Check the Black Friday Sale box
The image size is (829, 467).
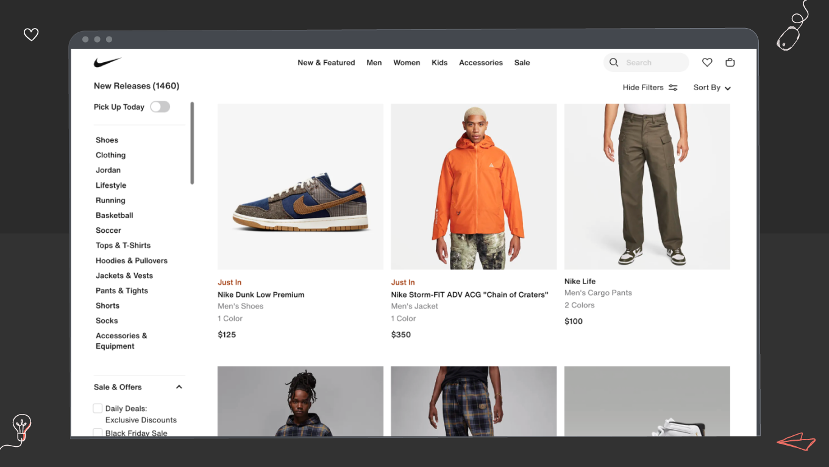tap(98, 432)
